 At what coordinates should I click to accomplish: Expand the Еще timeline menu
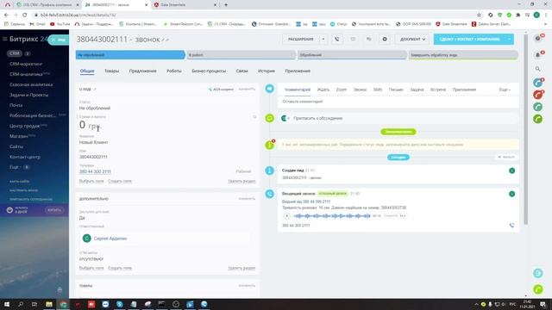[x=505, y=90]
